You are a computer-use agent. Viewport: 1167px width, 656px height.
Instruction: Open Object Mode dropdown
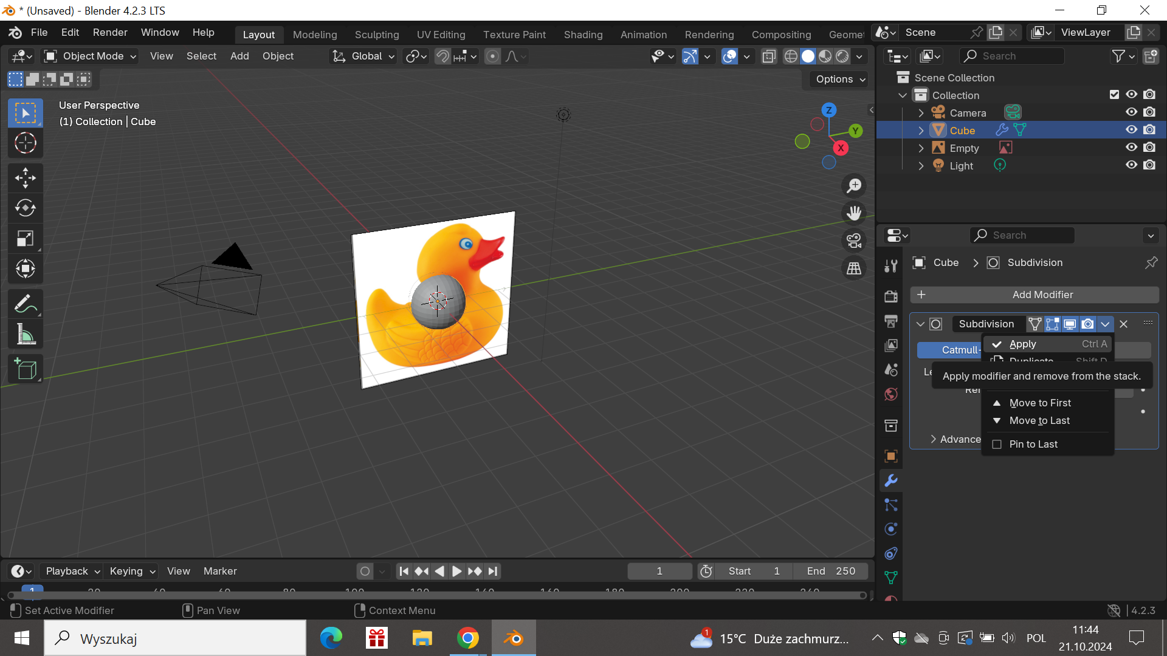click(90, 56)
